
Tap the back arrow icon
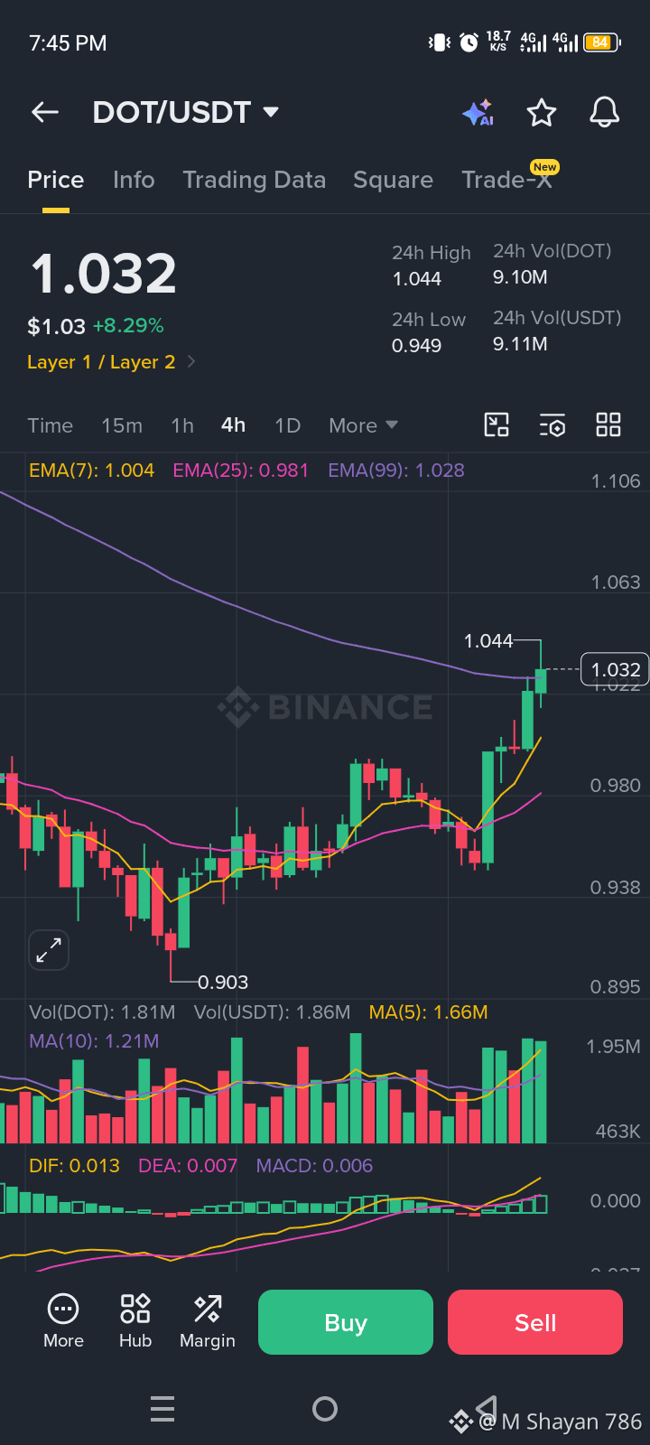(x=45, y=112)
